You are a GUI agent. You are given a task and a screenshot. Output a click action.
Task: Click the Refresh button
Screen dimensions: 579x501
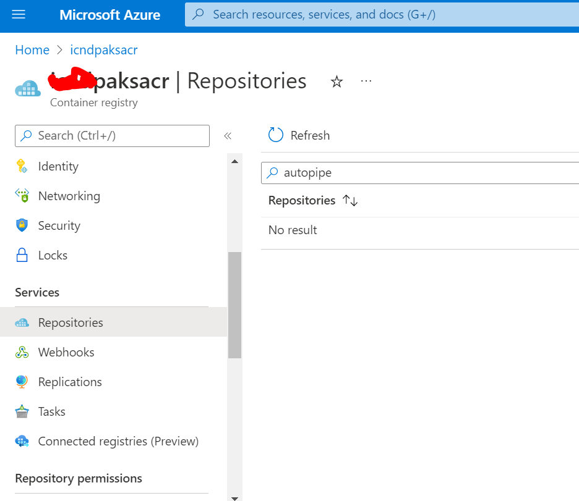coord(299,135)
